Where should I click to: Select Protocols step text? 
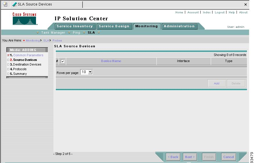pos(20,69)
